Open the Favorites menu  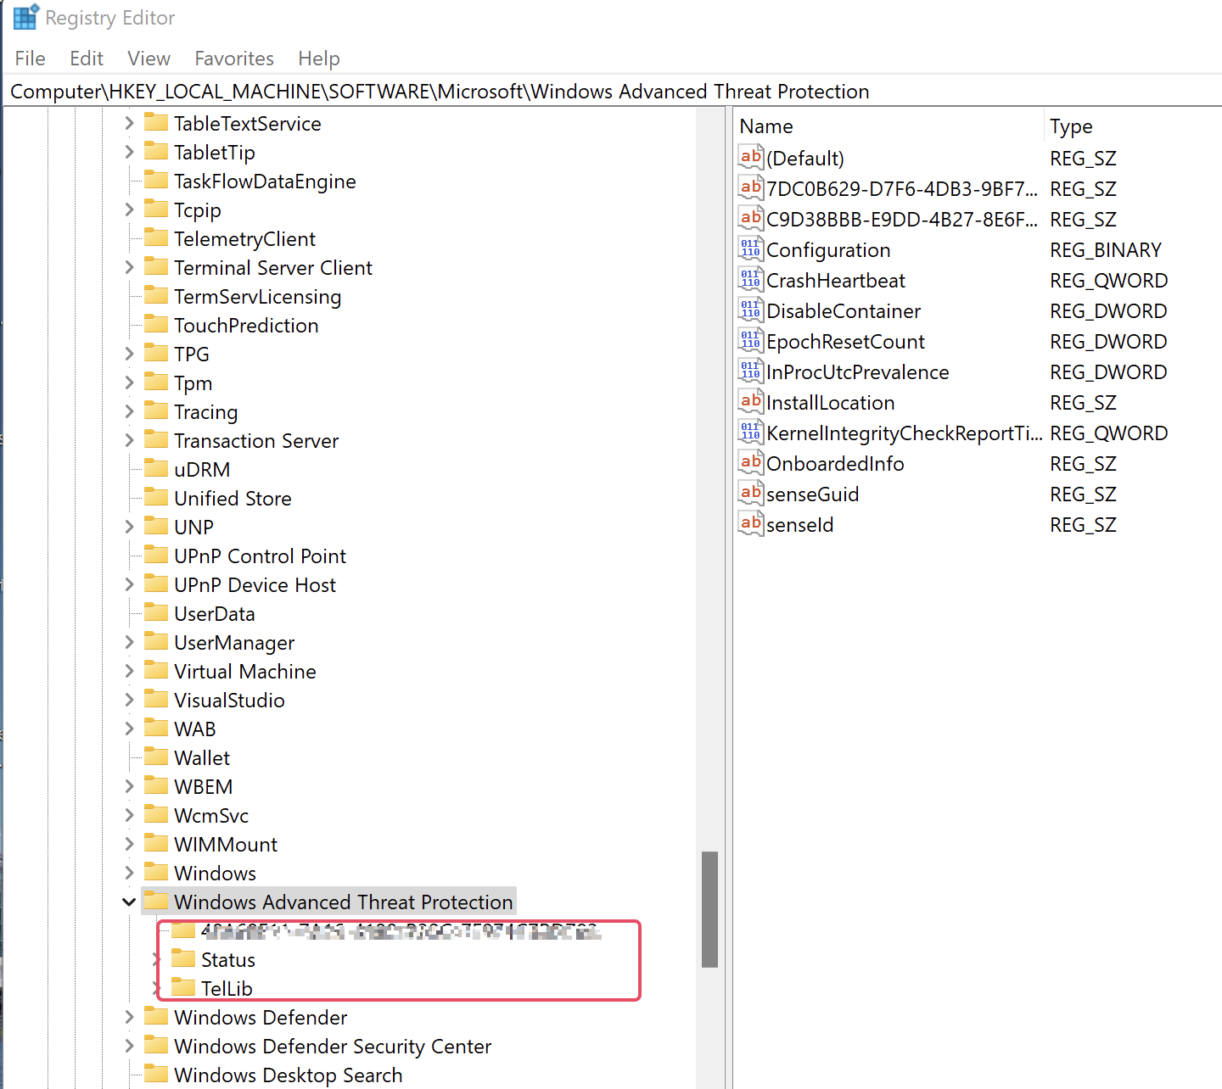[234, 58]
